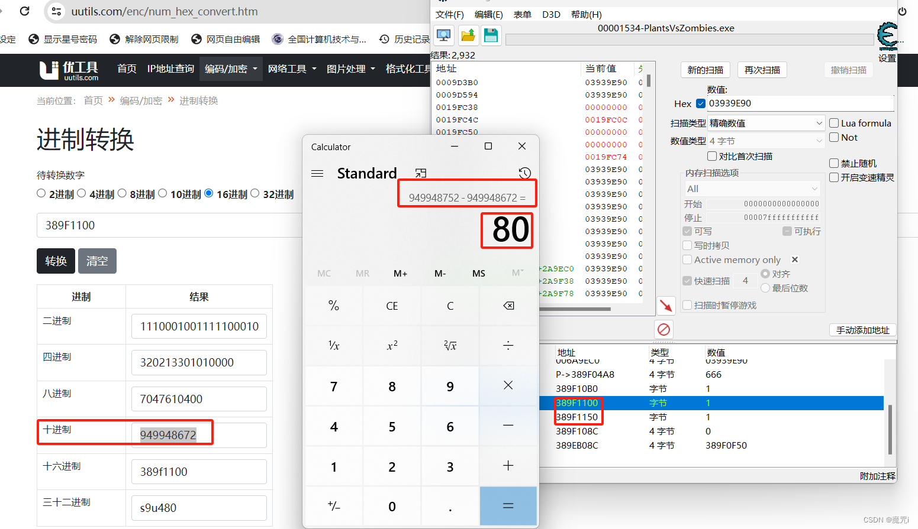Reload the browser page
This screenshot has width=918, height=529.
click(x=25, y=11)
